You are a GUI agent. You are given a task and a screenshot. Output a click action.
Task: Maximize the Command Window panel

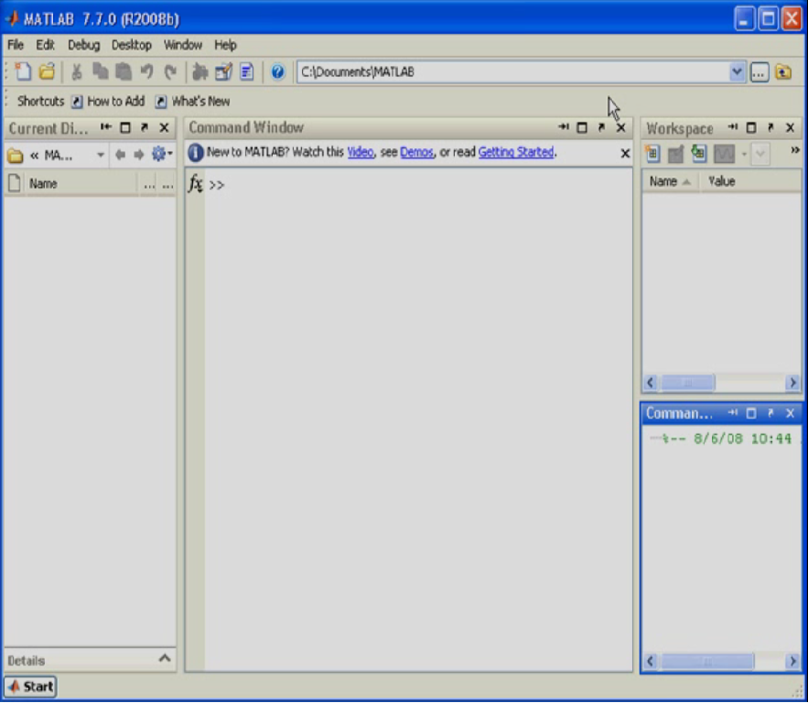tap(582, 127)
